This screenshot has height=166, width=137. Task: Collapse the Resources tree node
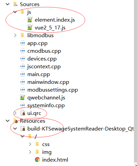pos(7,121)
